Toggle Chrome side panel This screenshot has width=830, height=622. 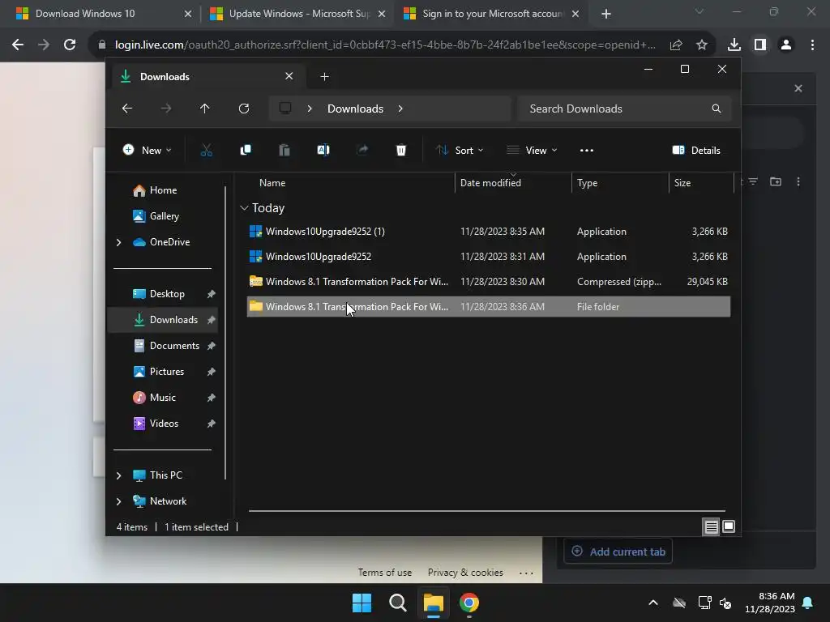760,45
